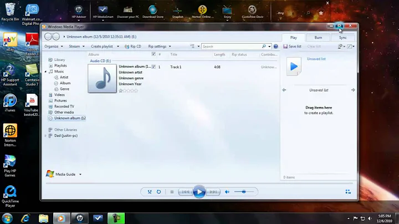Select Videos in navigation pane
Image resolution: width=399 pixels, height=224 pixels.
pos(59,95)
